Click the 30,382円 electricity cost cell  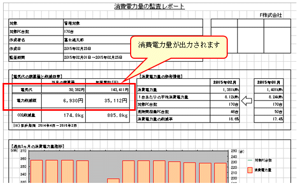pyautogui.click(x=64, y=90)
